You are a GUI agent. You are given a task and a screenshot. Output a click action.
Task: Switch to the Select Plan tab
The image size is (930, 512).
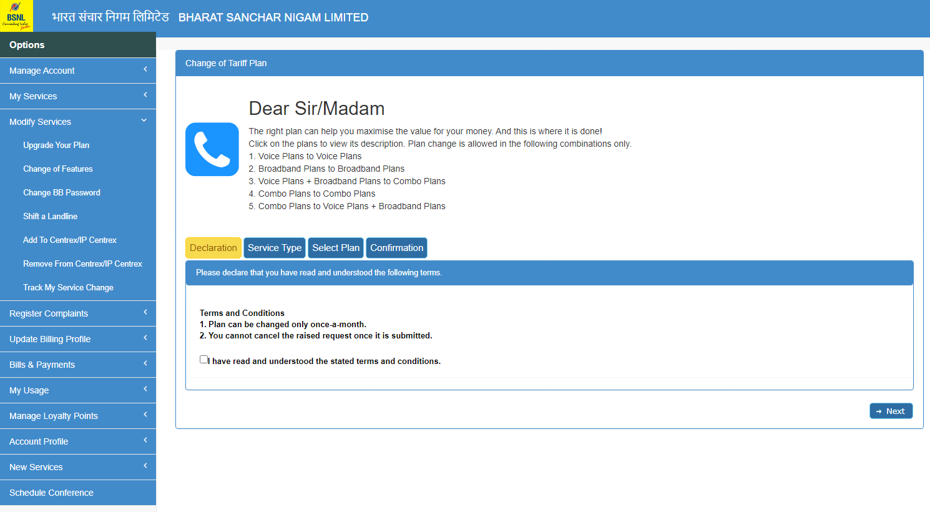336,248
